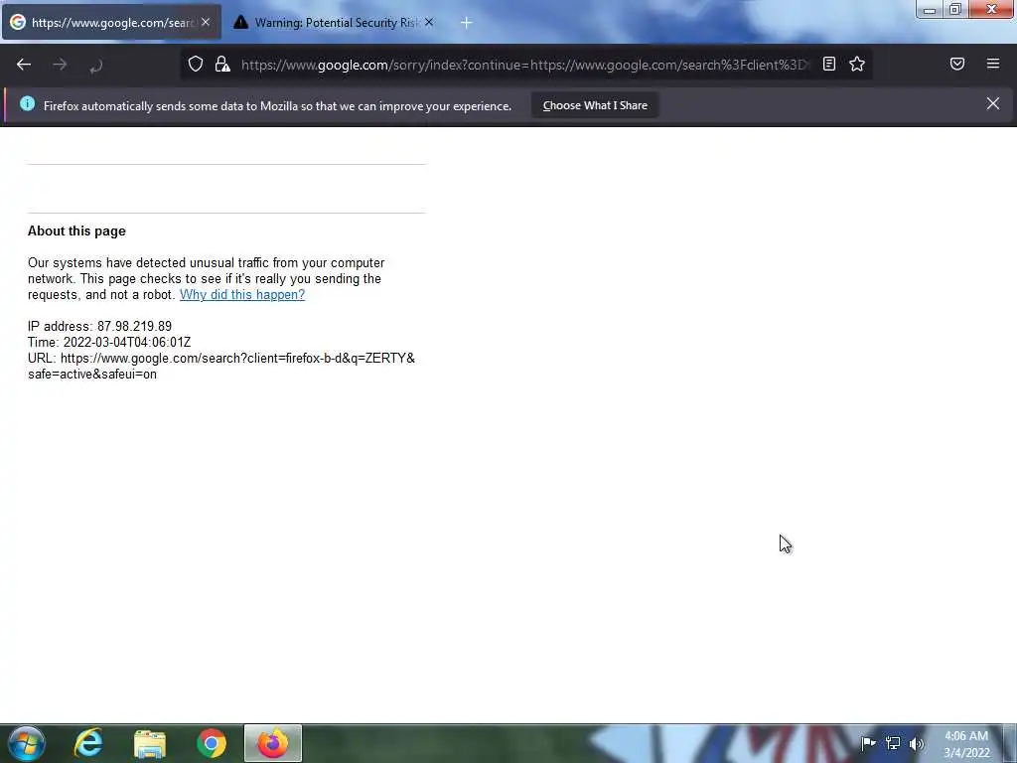The height and width of the screenshot is (763, 1017).
Task: Launch Google Chrome from the taskbar
Action: pyautogui.click(x=212, y=743)
